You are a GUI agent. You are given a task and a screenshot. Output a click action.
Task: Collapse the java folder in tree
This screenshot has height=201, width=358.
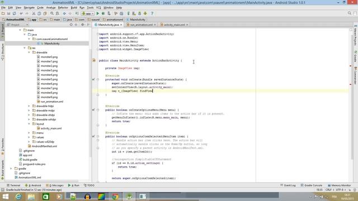[25, 35]
